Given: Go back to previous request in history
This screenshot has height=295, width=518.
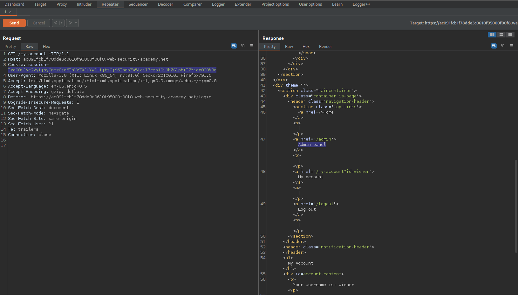Looking at the screenshot, I should pos(56,23).
